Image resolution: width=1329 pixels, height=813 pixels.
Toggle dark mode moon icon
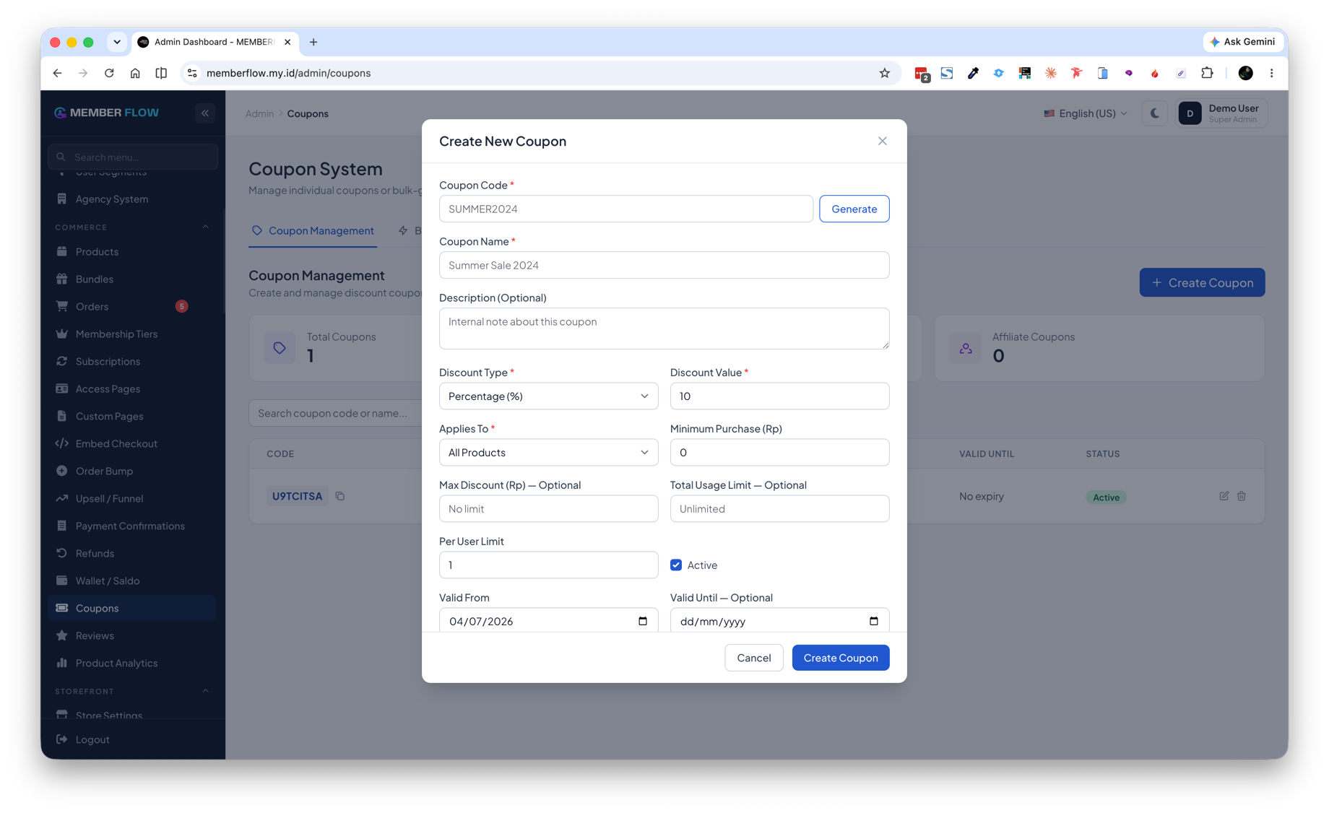(1154, 113)
